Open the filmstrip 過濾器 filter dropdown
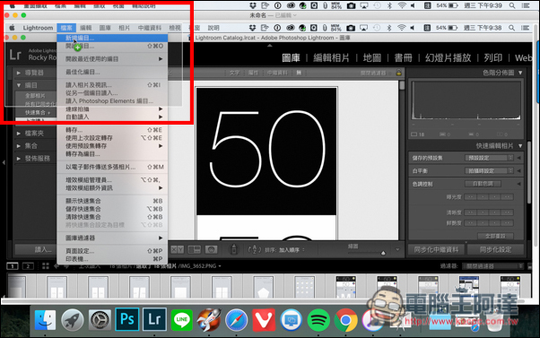The height and width of the screenshot is (338, 540). click(x=492, y=266)
